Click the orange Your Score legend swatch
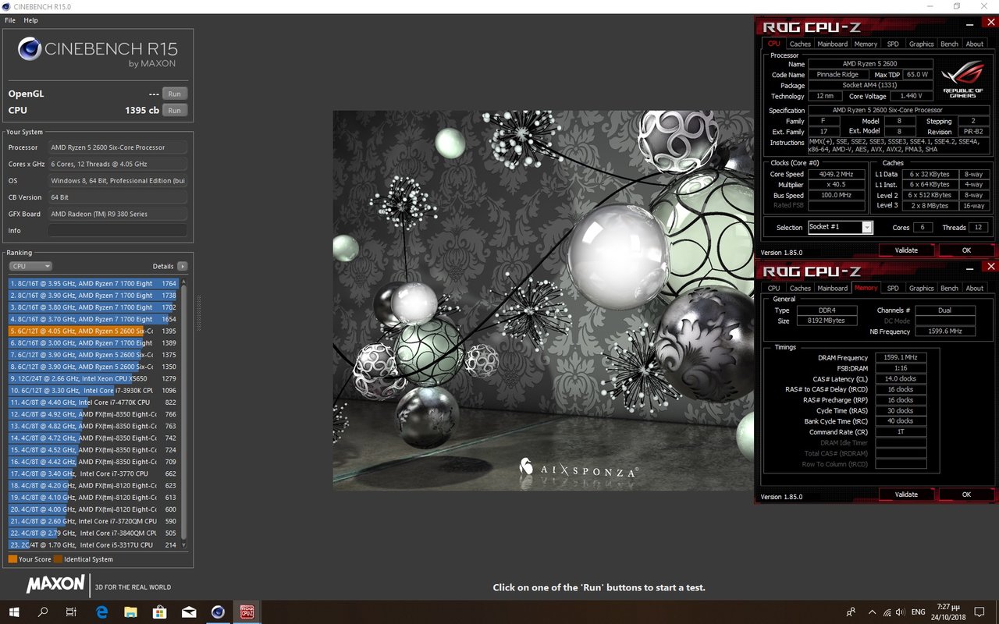Image resolution: width=999 pixels, height=624 pixels. tap(12, 559)
